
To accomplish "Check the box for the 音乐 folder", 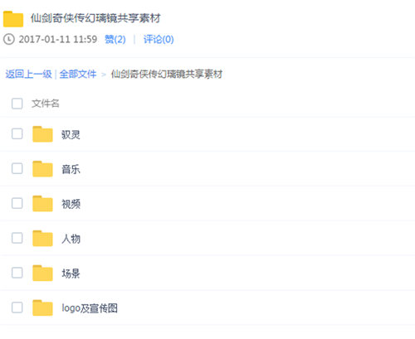I will pos(17,168).
